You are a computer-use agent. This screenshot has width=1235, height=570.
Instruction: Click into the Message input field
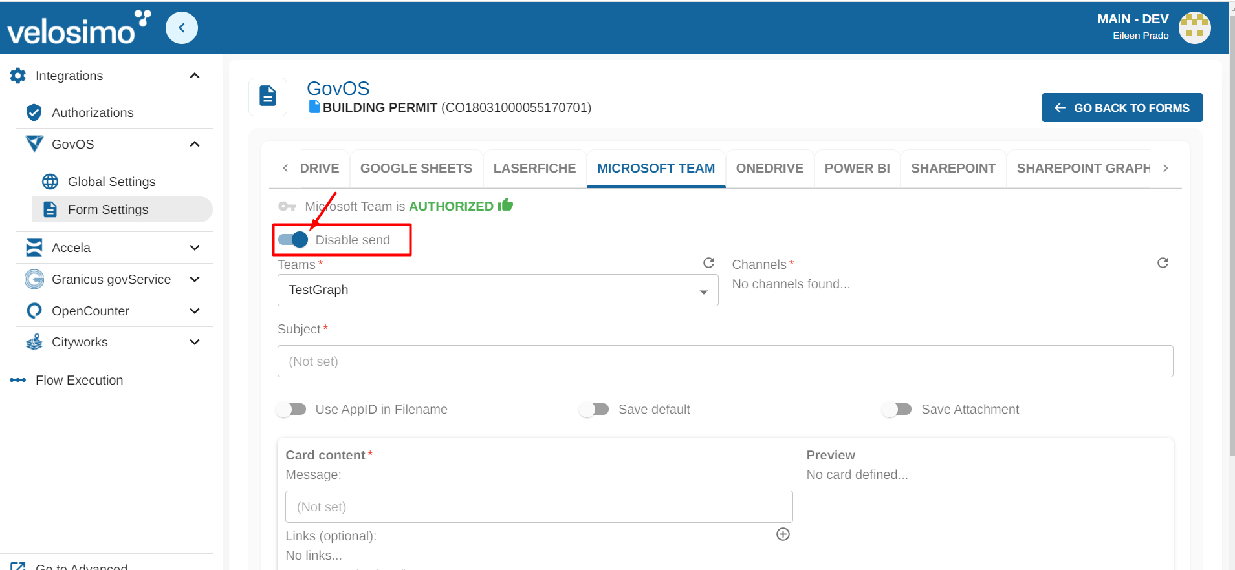point(539,507)
